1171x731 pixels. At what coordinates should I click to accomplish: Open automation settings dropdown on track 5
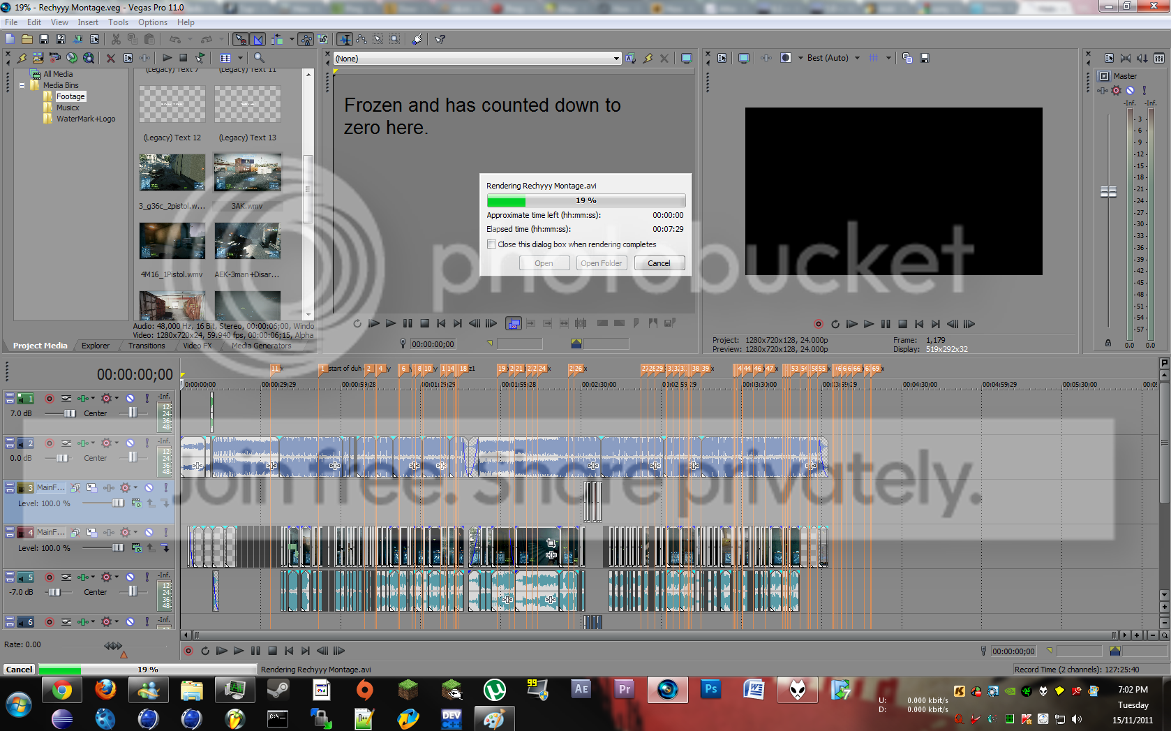click(117, 577)
